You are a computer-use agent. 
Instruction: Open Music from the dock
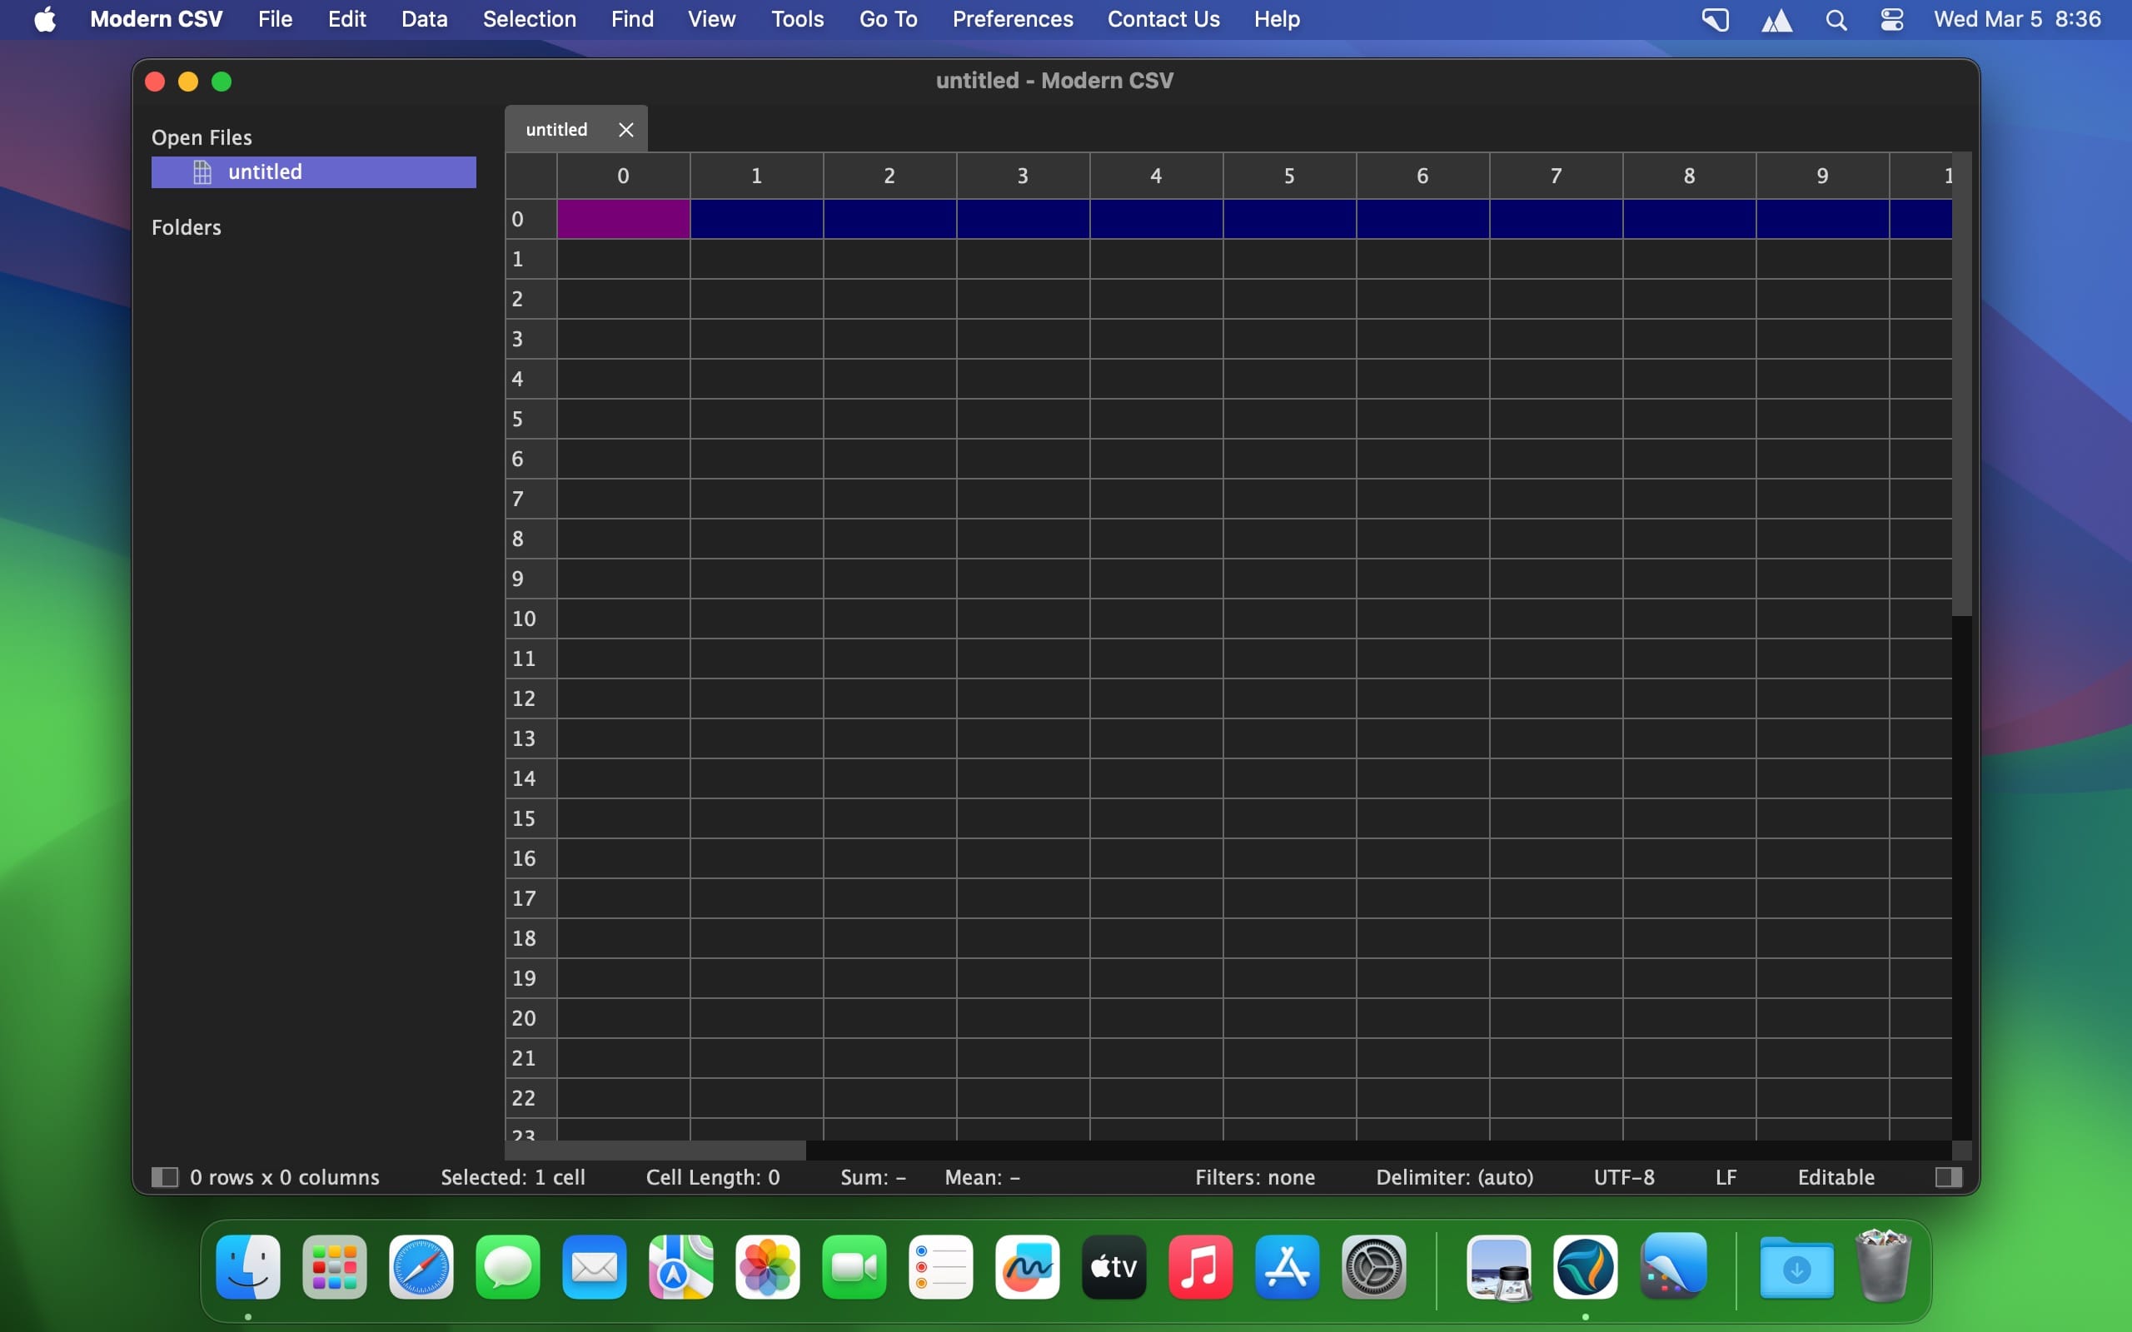point(1201,1267)
